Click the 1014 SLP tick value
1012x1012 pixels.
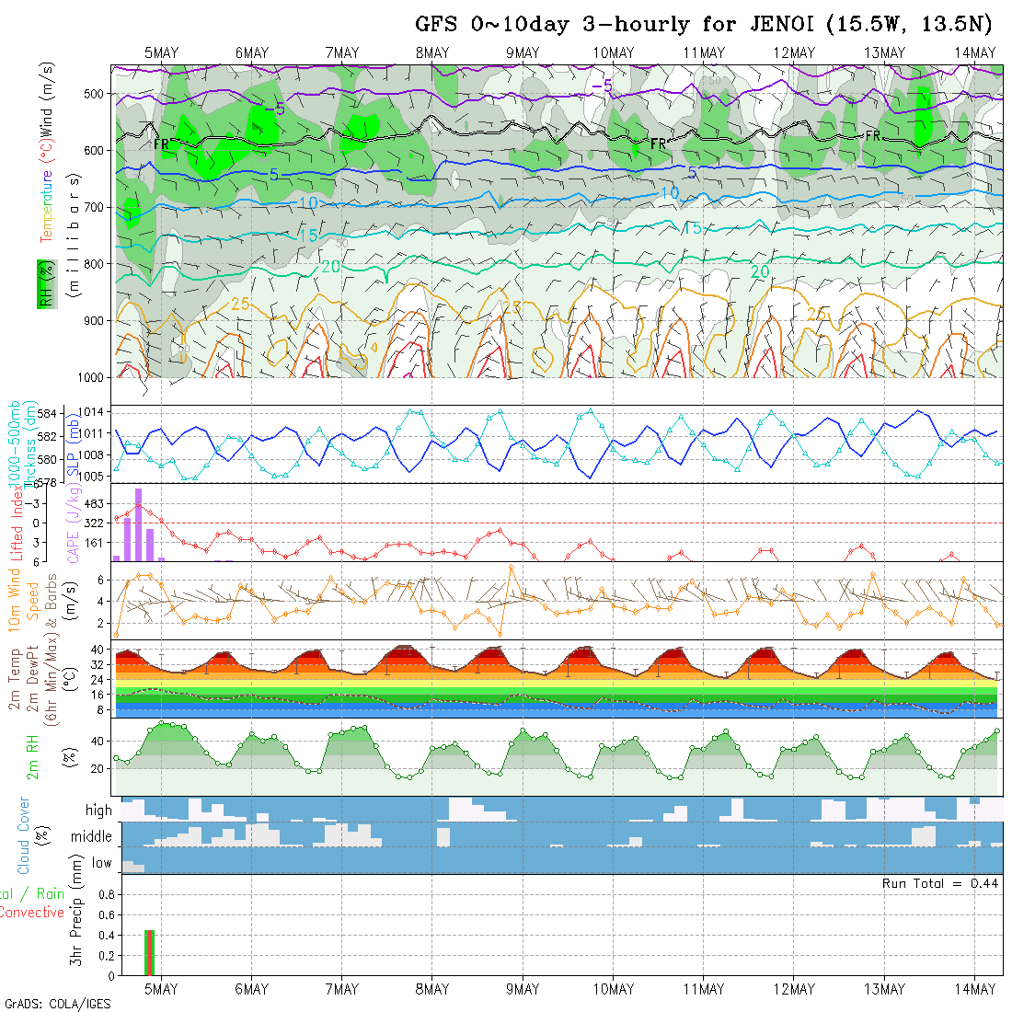coord(90,412)
